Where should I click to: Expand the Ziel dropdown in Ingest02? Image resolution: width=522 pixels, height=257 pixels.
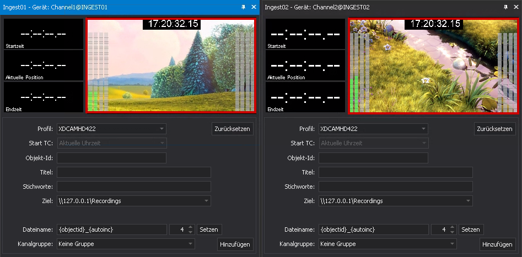395,201
